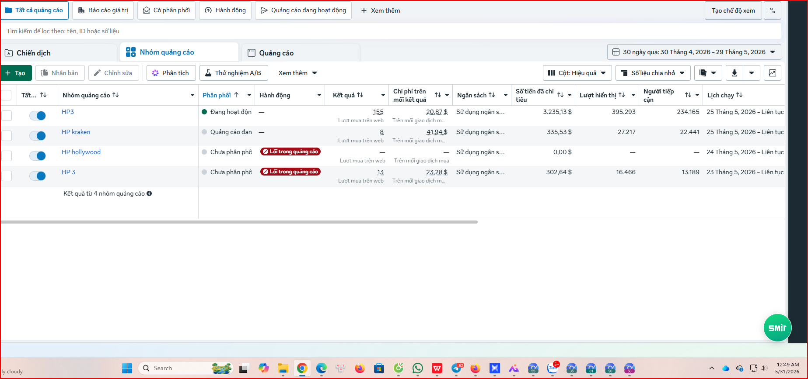The image size is (808, 379).
Task: Disable the HP hollywood ad set toggle
Action: 38,156
